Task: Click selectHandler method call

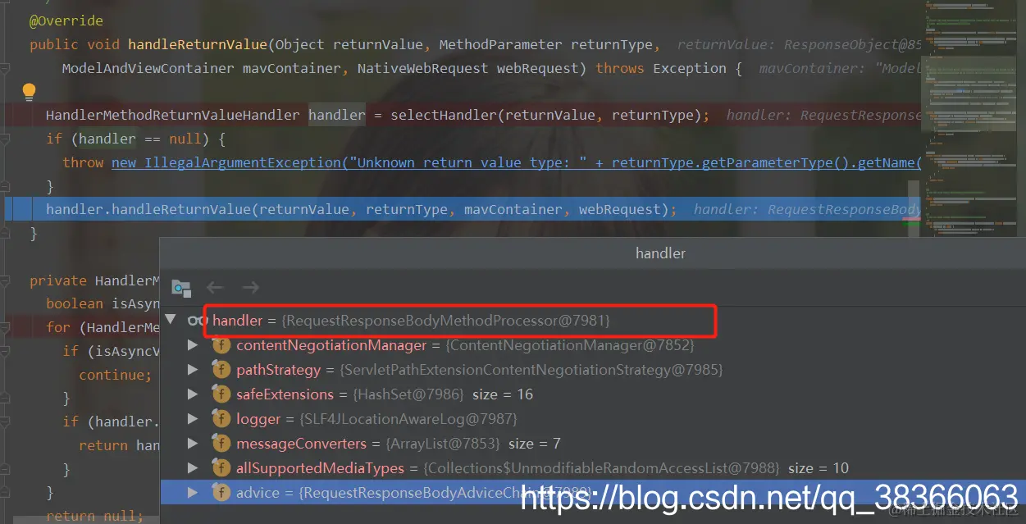Action: coord(444,115)
